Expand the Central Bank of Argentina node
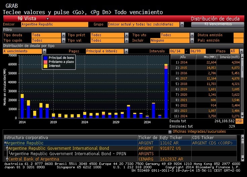 point(7,159)
